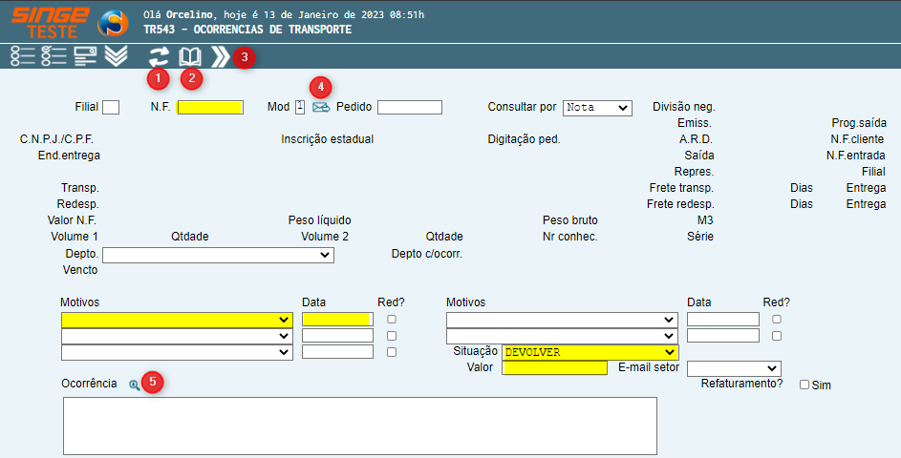The width and height of the screenshot is (901, 458).
Task: Click the Ocorrência text area
Action: click(359, 426)
